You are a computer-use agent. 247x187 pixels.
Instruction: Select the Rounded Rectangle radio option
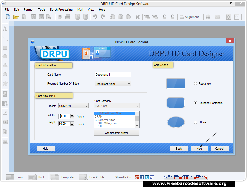pyautogui.click(x=195, y=103)
